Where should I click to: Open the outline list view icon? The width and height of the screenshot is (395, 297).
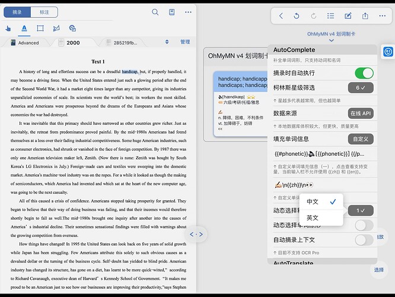pyautogui.click(x=331, y=16)
